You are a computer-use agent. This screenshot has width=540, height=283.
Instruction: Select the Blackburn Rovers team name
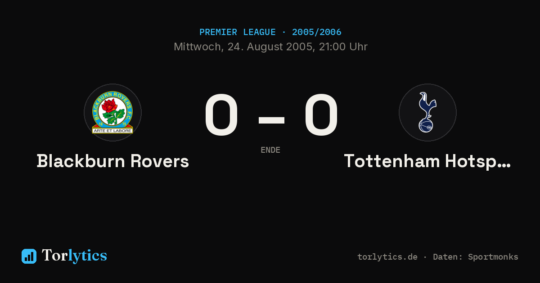pyautogui.click(x=113, y=161)
